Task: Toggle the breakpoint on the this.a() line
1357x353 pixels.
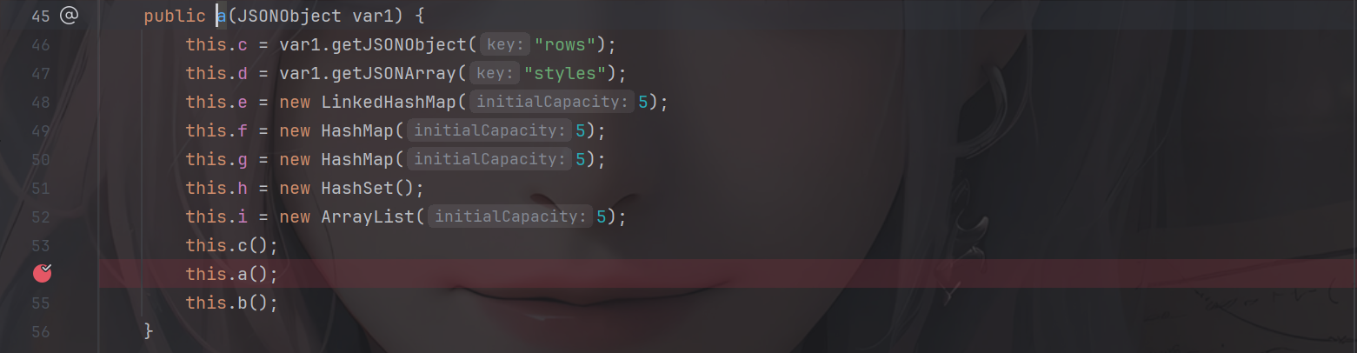Action: [x=42, y=274]
